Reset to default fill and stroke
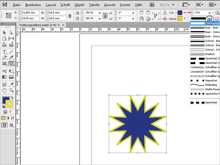220x165 pixels. 3,107
